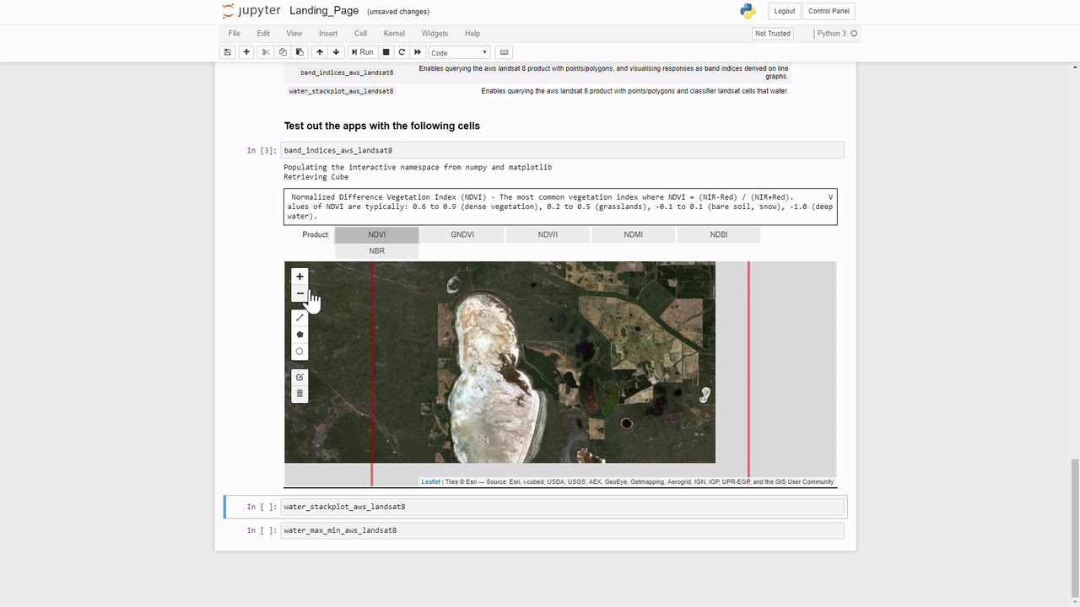Toggle the NDMI product button
The height and width of the screenshot is (607, 1080).
point(633,234)
